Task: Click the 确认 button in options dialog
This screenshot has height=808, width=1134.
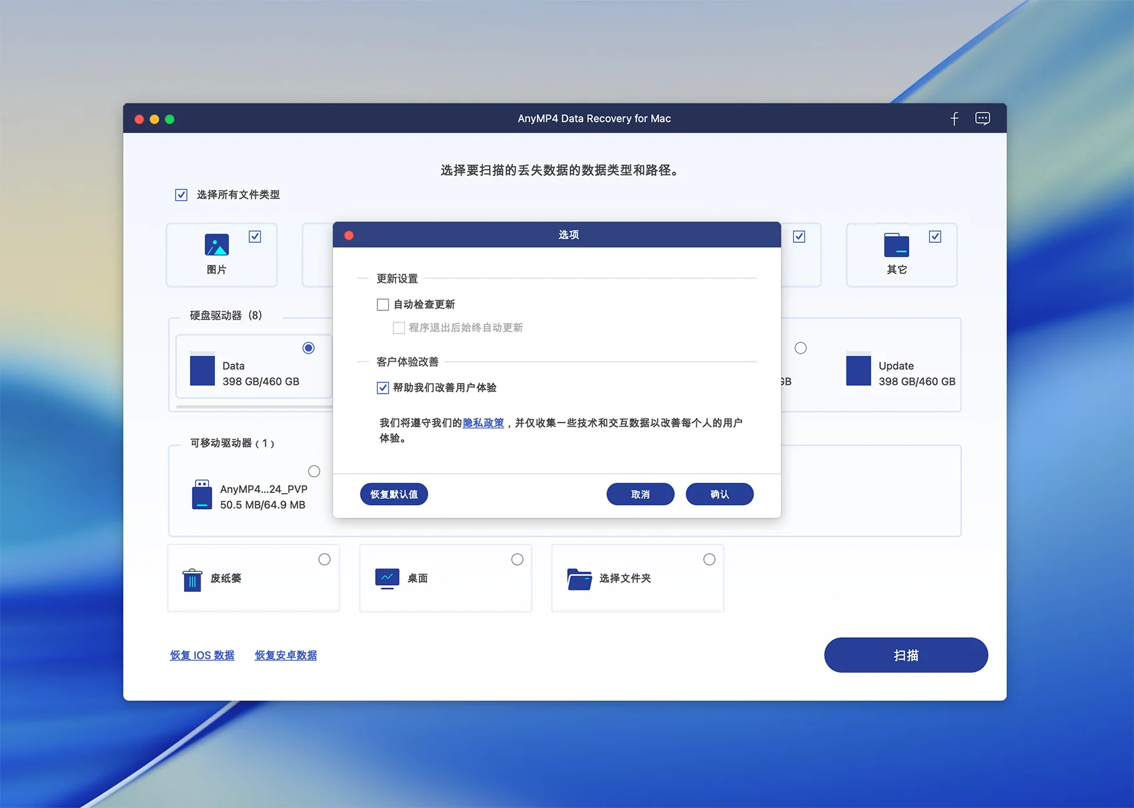Action: point(719,494)
